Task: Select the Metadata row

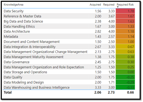Action: pos(69,37)
